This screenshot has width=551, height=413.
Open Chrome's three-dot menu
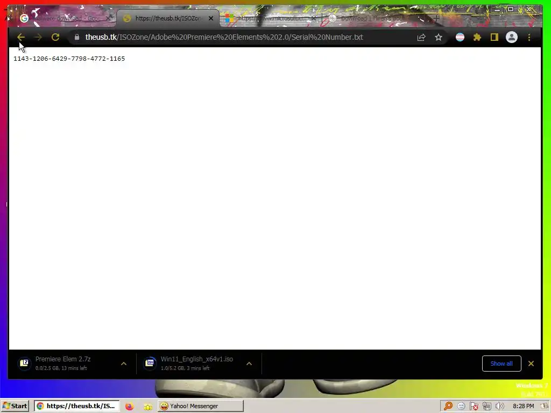point(529,37)
